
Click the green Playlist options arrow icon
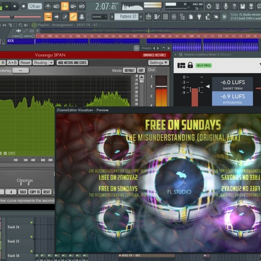34,25
